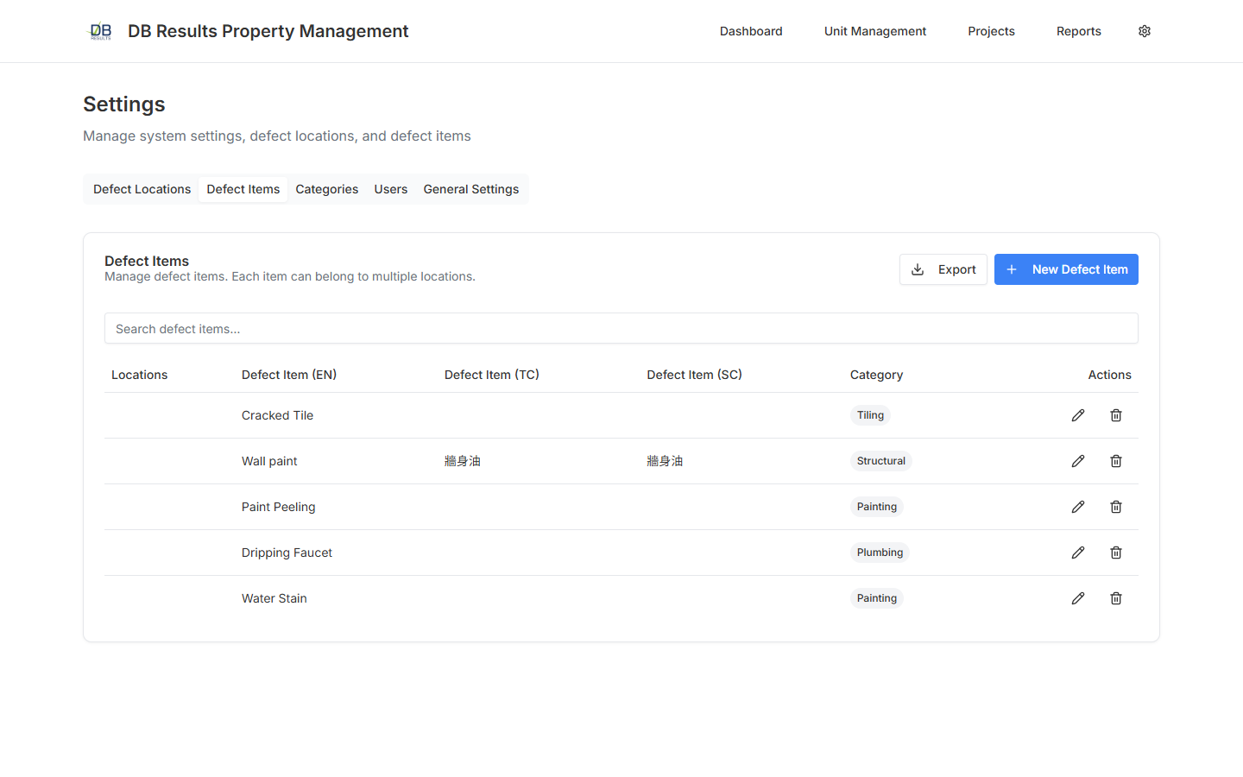The height and width of the screenshot is (777, 1243).
Task: Select the Water Stain row name
Action: pyautogui.click(x=274, y=598)
